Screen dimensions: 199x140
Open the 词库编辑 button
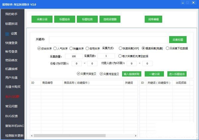(x=154, y=19)
